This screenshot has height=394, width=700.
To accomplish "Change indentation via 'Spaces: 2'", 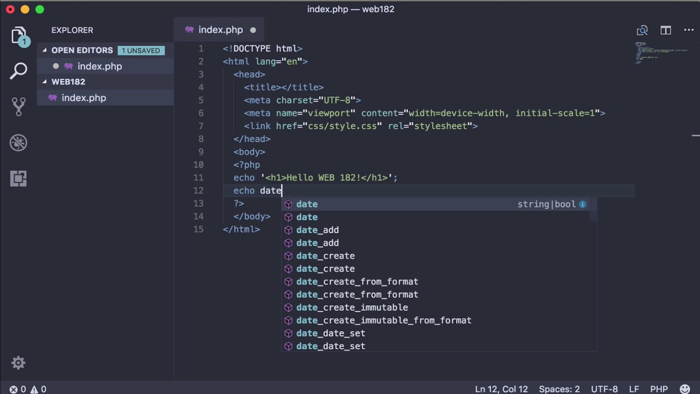I will 559,389.
